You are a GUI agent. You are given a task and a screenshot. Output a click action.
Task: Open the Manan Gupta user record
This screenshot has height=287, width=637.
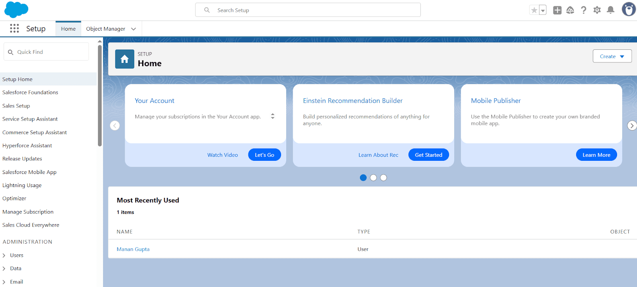tap(133, 249)
